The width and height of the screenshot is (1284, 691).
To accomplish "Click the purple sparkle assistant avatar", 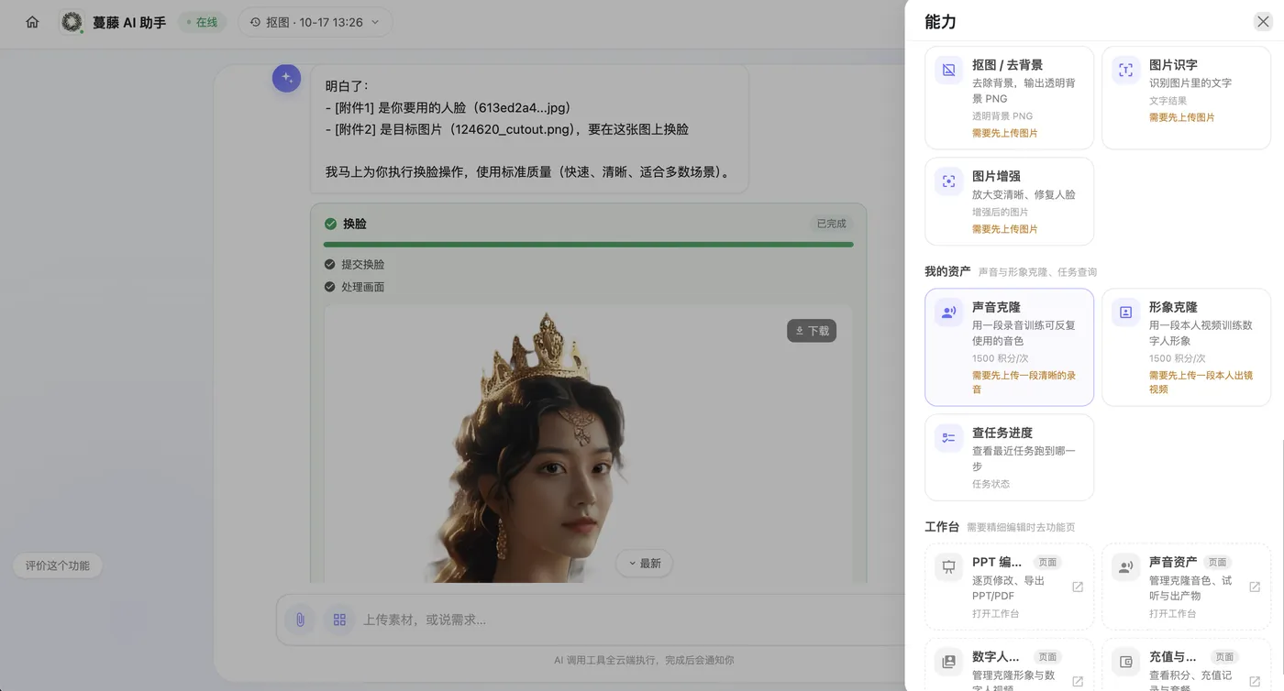I will (286, 78).
